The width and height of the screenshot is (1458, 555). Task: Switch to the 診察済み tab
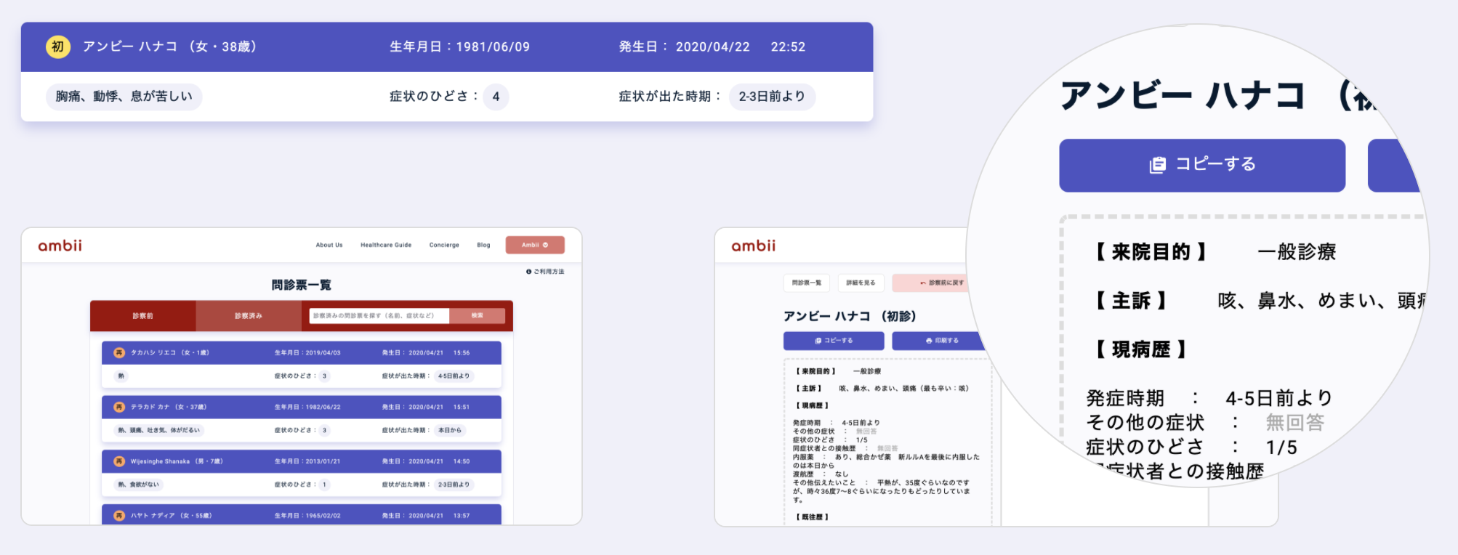(x=248, y=316)
